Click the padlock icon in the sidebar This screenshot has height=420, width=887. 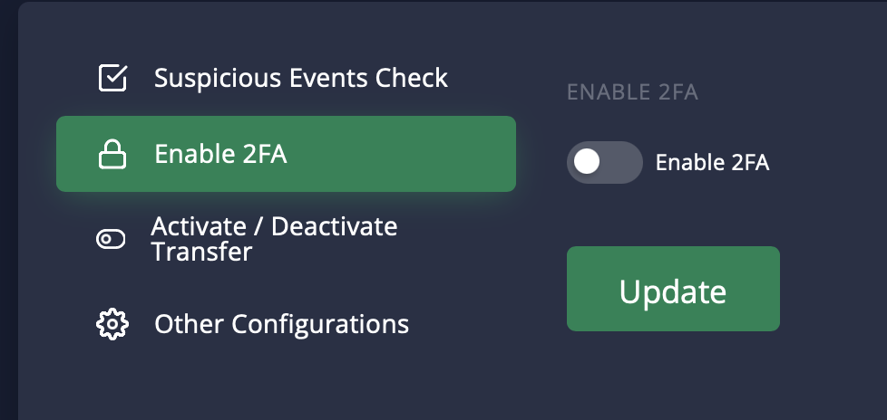[112, 155]
